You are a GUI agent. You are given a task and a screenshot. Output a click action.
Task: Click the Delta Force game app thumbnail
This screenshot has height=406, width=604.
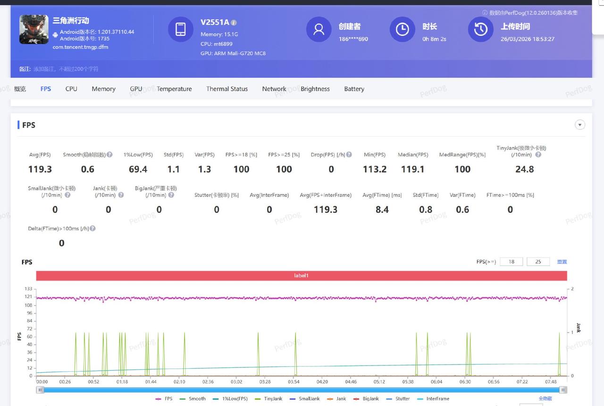[x=34, y=29]
